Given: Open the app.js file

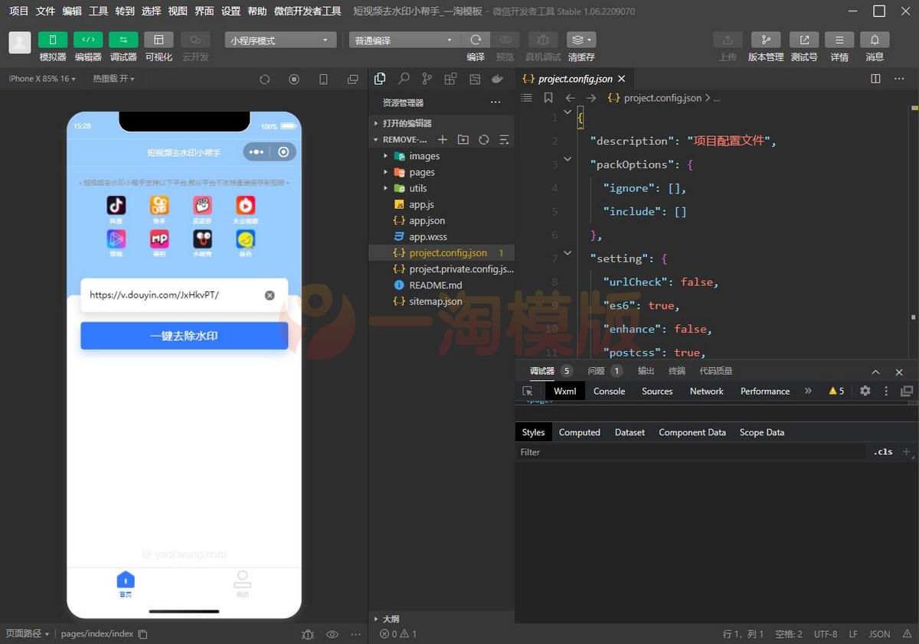Looking at the screenshot, I should [x=441, y=204].
